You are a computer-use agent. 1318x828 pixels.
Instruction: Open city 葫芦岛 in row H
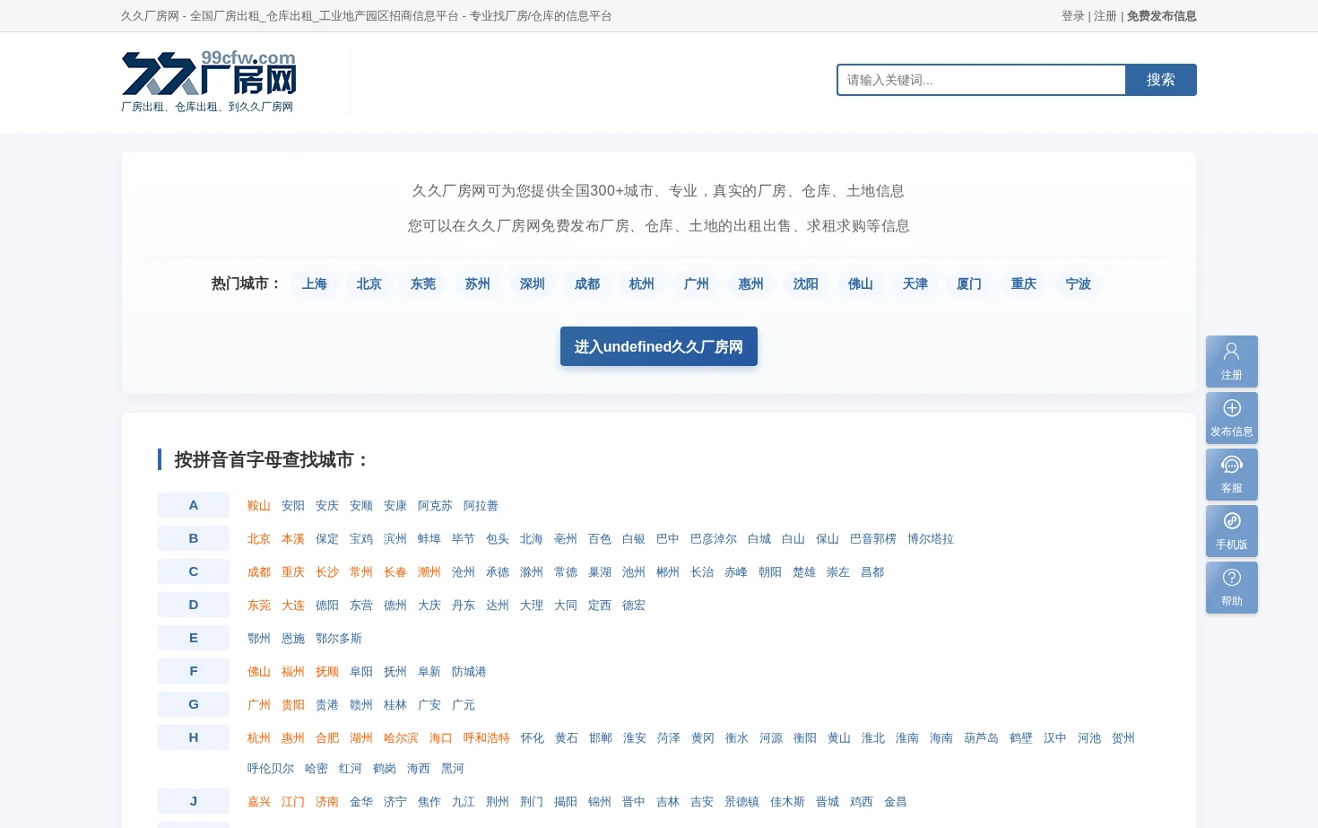point(981,738)
